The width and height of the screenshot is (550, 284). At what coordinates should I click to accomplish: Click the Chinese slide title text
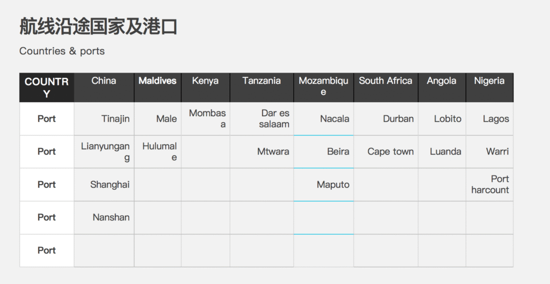tap(98, 26)
